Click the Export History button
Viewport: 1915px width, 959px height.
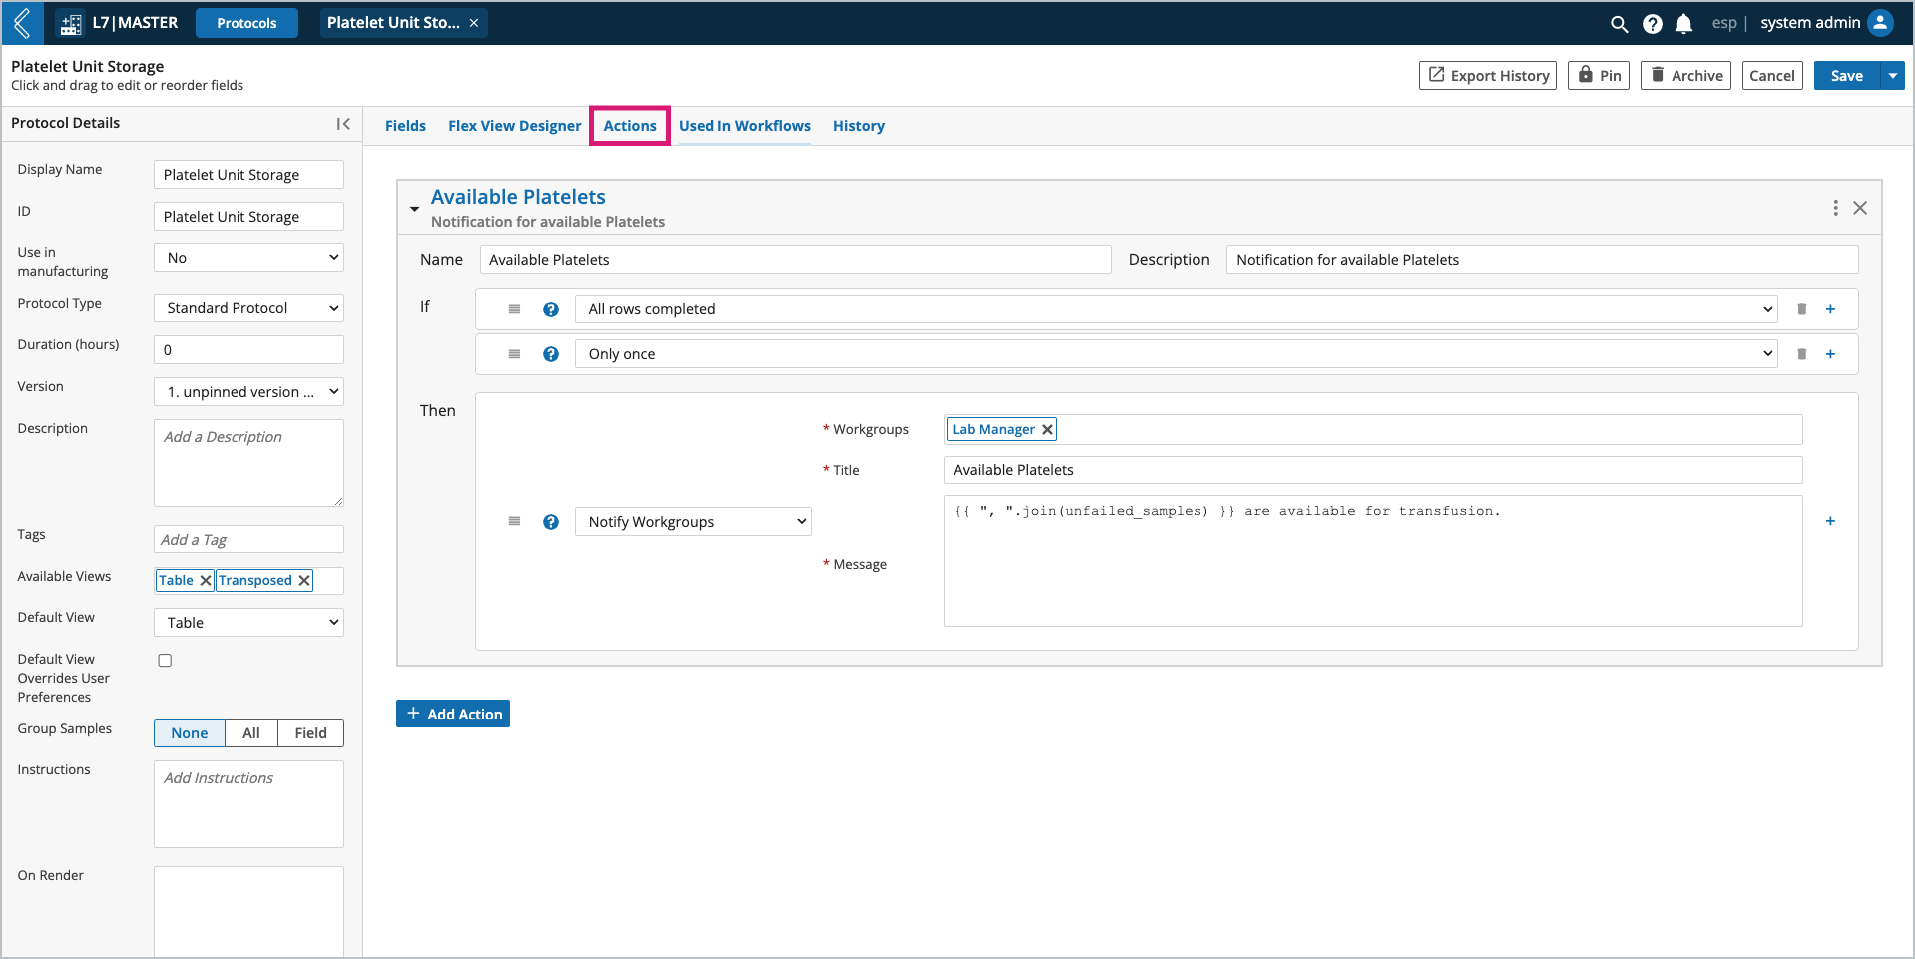(x=1488, y=76)
